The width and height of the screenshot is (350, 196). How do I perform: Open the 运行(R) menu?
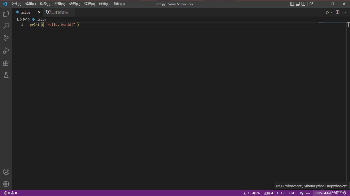point(89,4)
